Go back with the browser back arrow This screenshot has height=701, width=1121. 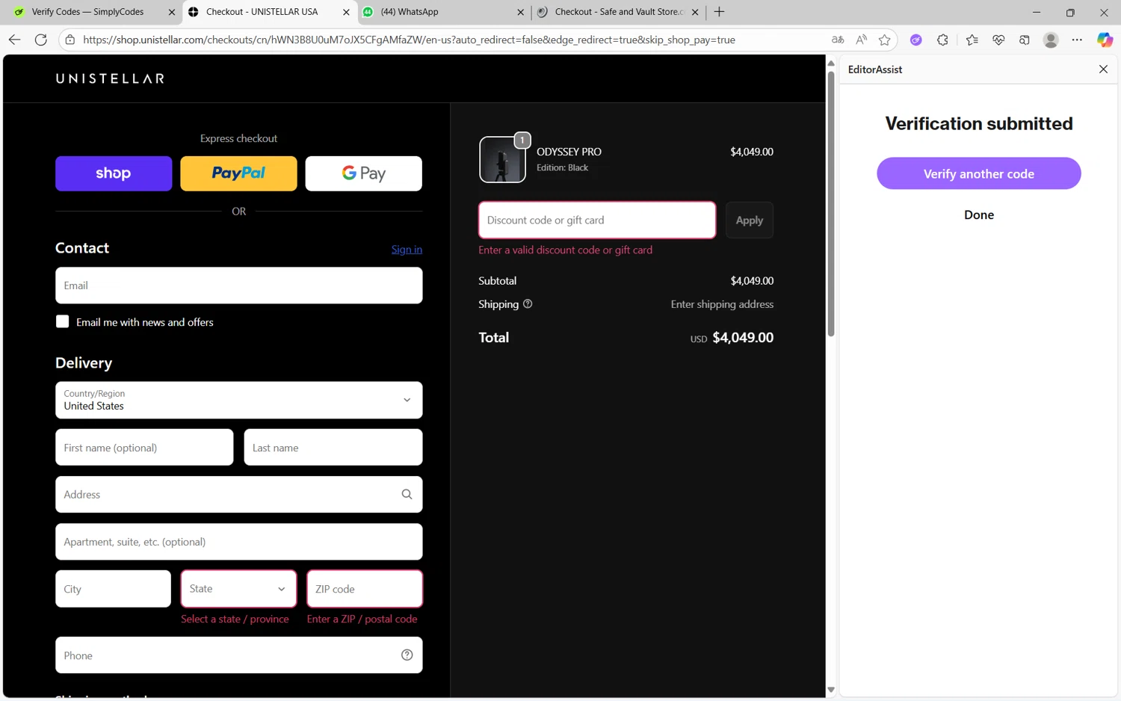[x=14, y=40]
